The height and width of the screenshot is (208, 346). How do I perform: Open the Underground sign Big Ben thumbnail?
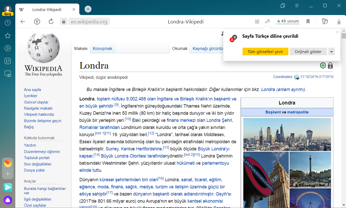(266, 180)
